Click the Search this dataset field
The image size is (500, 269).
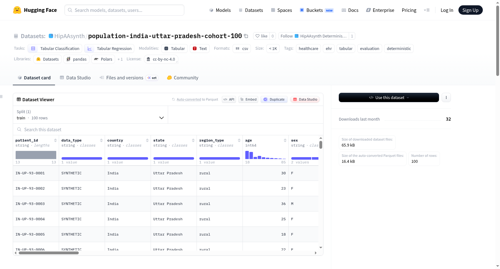168,129
